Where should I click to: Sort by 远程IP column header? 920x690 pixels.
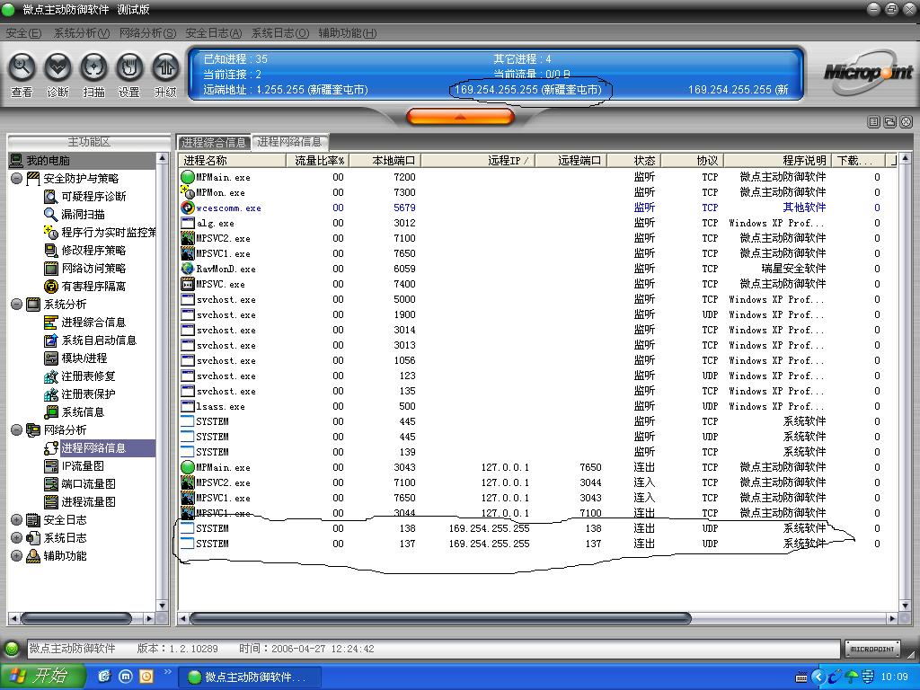[x=478, y=160]
